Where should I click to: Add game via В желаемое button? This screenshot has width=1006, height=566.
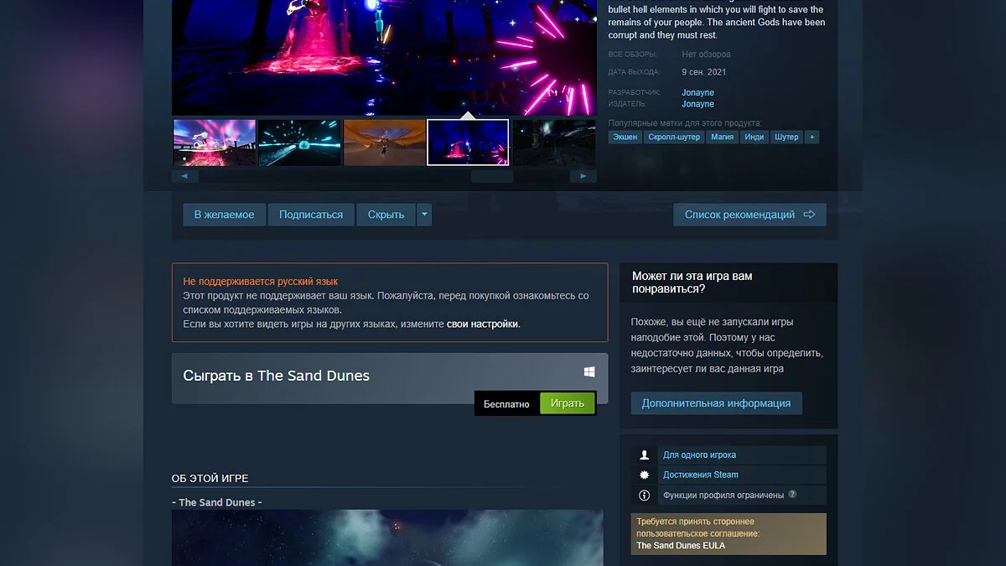tap(224, 215)
